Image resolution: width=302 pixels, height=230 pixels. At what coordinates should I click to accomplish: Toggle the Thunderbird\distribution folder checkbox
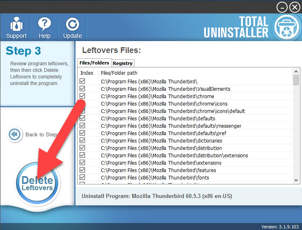point(82,148)
